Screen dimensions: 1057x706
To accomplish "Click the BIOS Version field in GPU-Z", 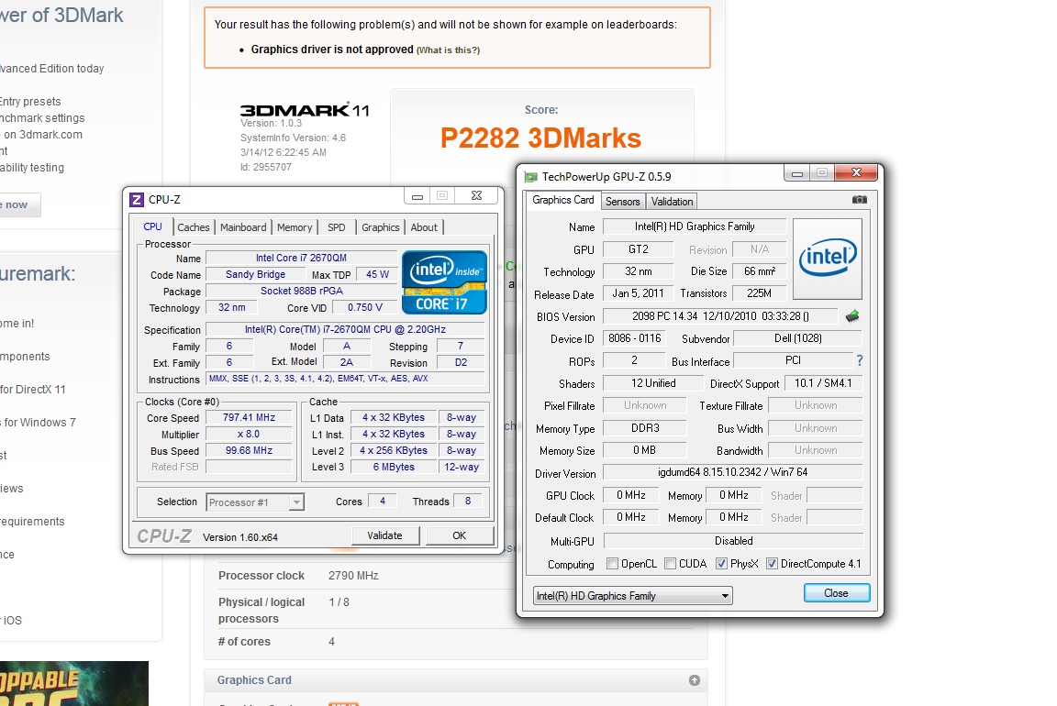I will [720, 316].
